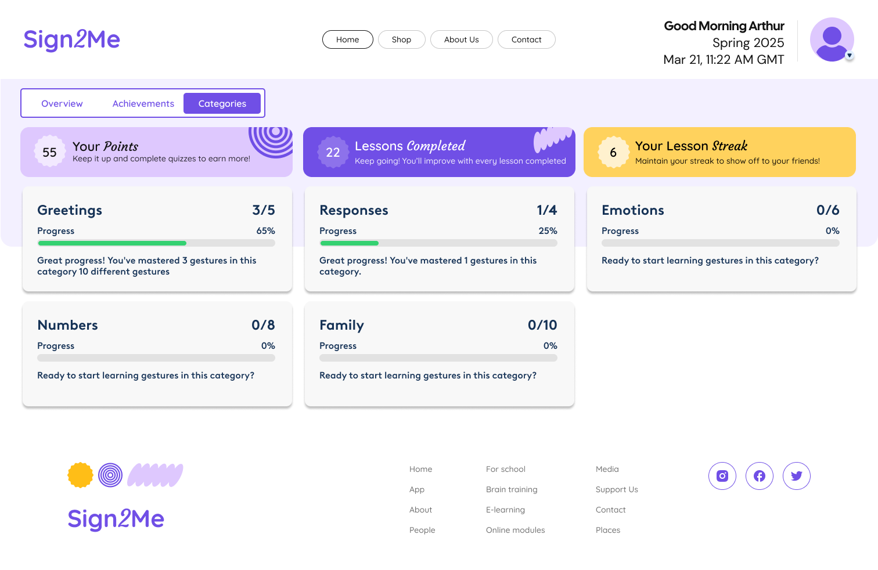Image resolution: width=878 pixels, height=570 pixels.
Task: Open the Family category card
Action: 439,353
